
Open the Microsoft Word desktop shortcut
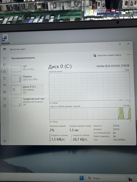pos(5,39)
